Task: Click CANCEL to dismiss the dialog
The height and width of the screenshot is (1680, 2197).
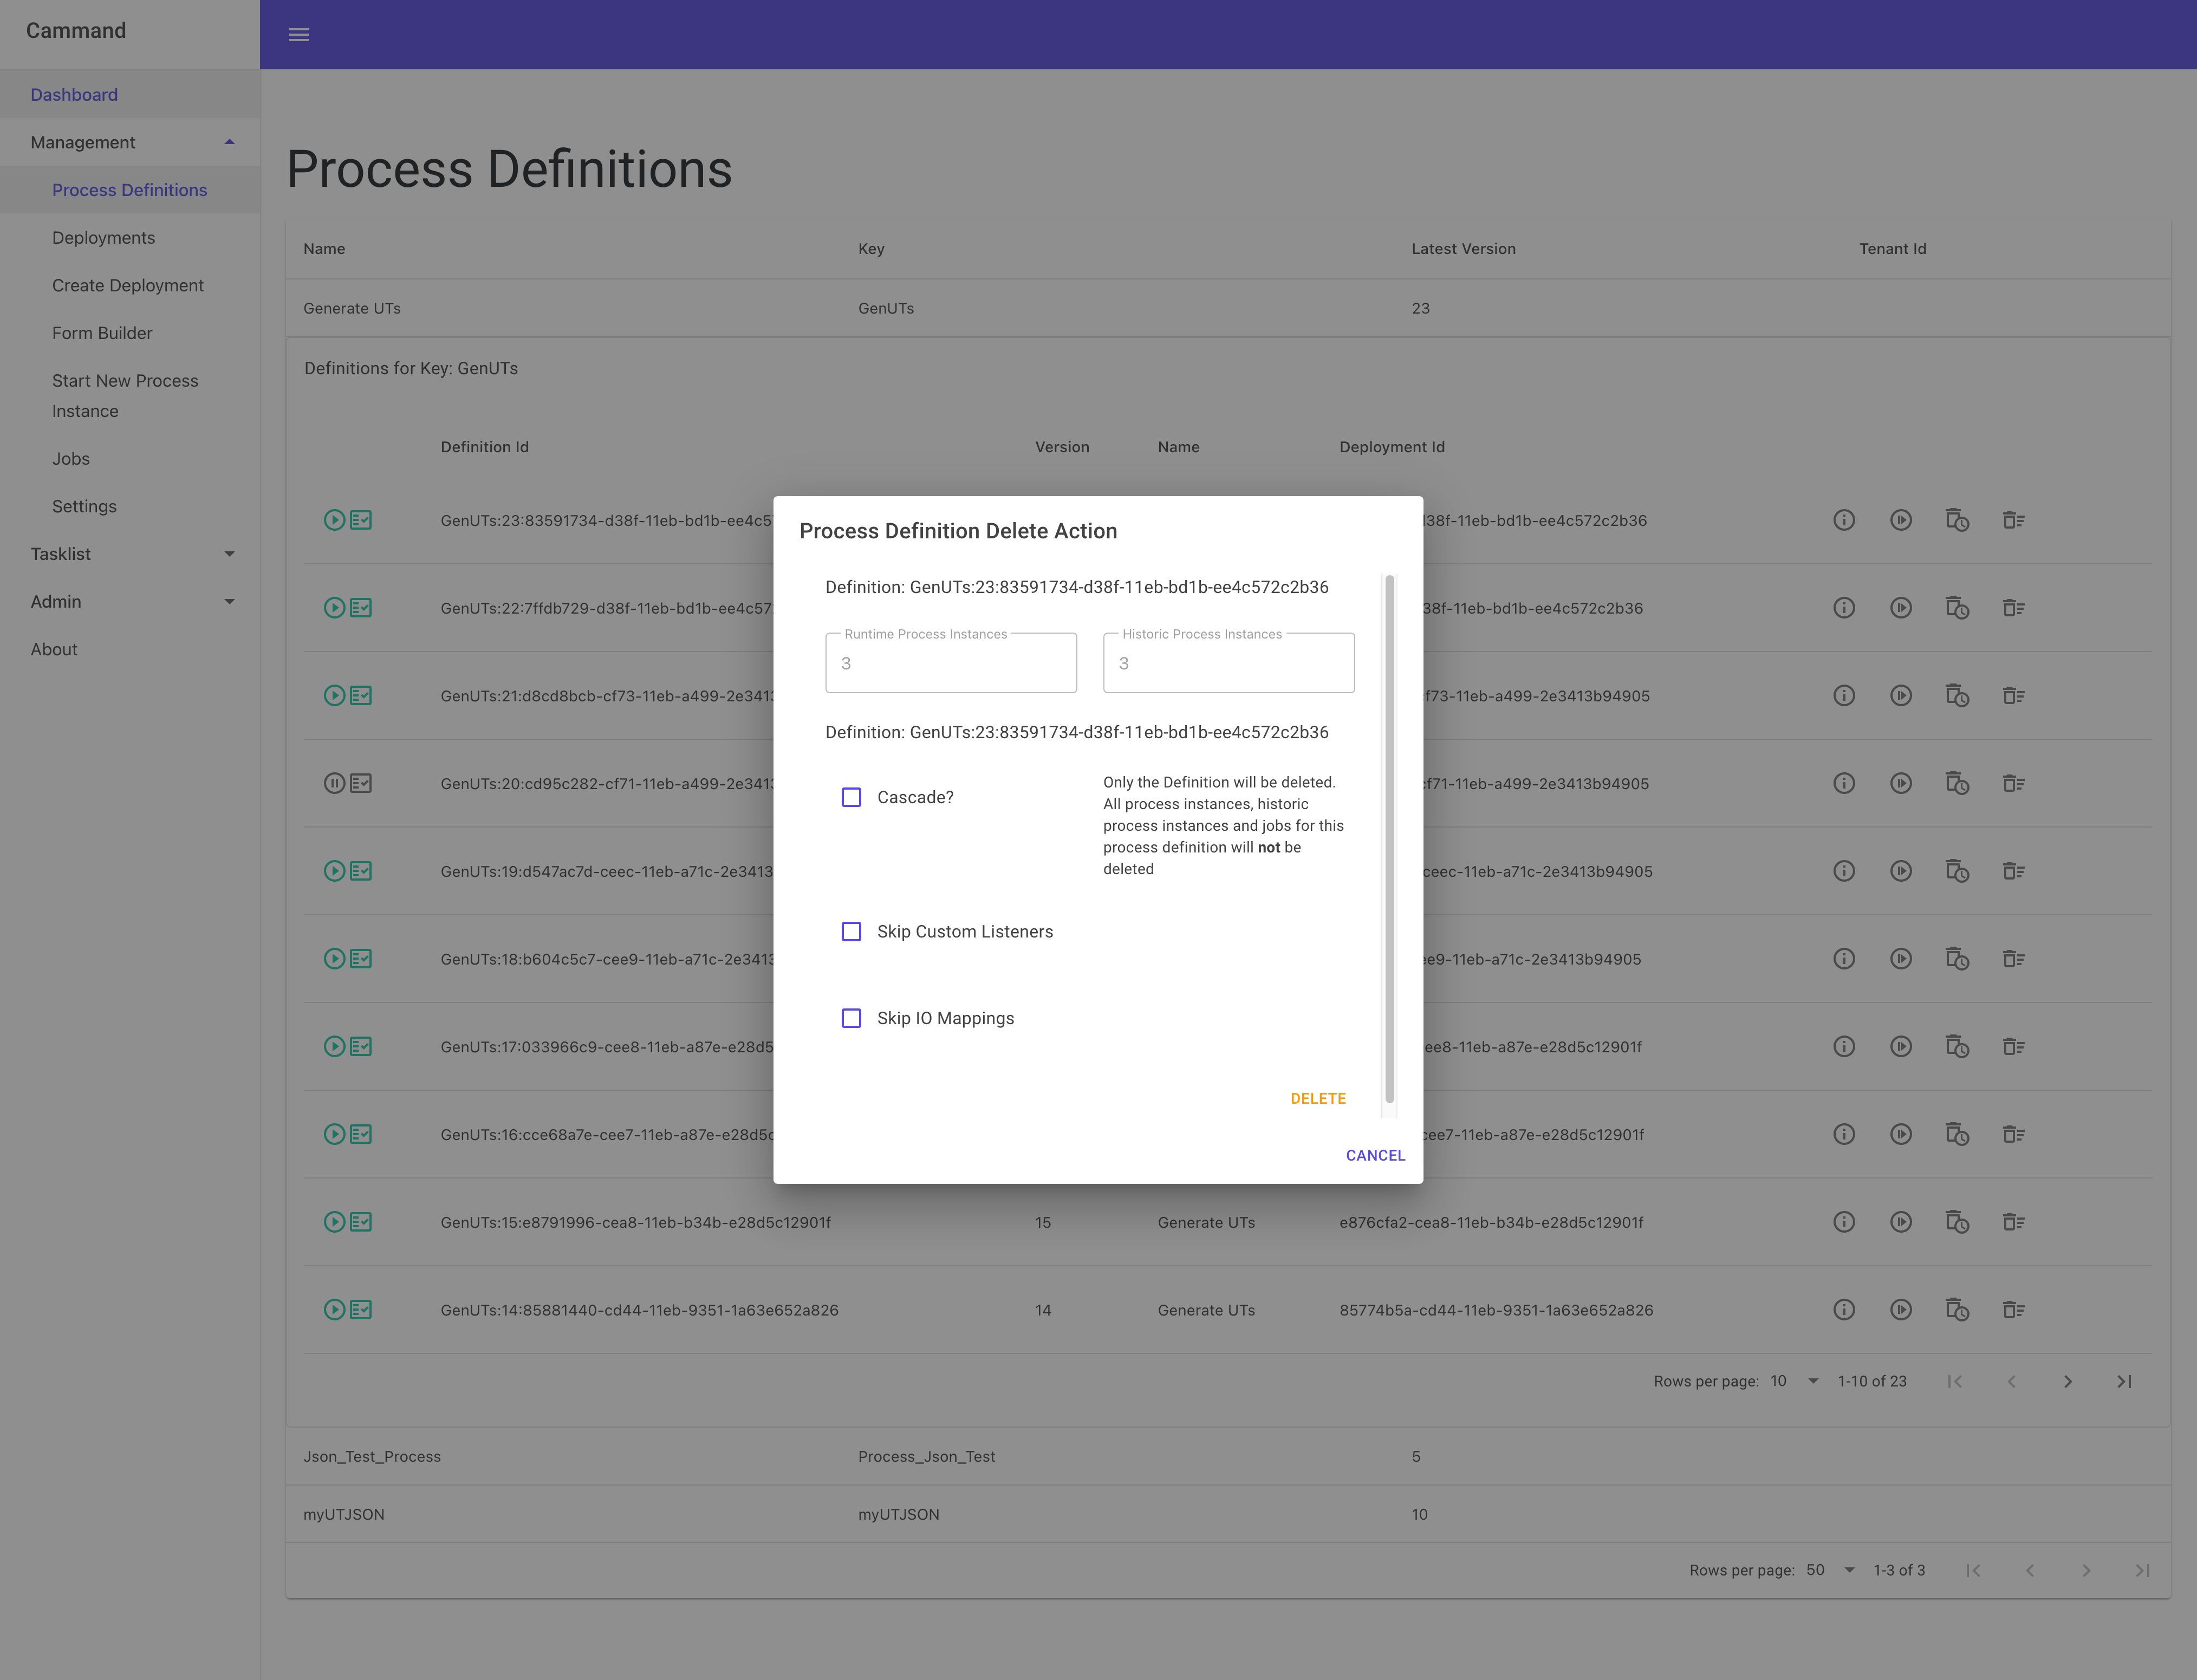Action: pos(1375,1155)
